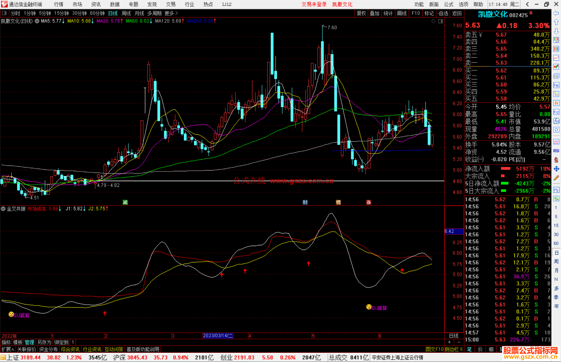Image resolution: width=561 pixels, height=362 pixels.
Task: Toggle the side panel icon above the price axis
Action: point(441,21)
